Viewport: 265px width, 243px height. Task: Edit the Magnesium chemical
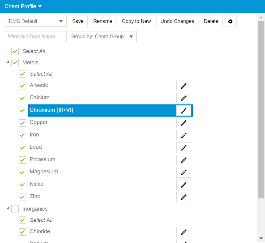click(183, 172)
